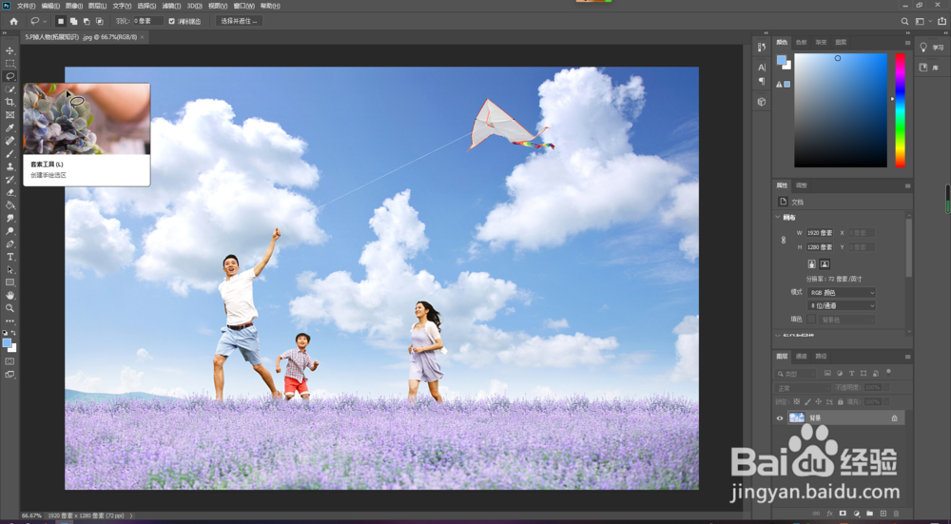Select the Zoom tool

[10, 308]
